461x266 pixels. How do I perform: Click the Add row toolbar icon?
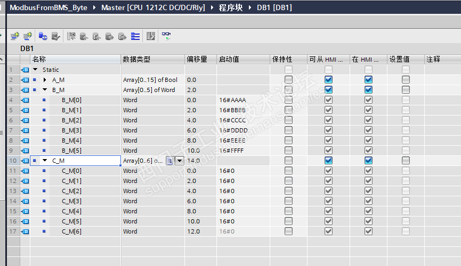(27, 36)
